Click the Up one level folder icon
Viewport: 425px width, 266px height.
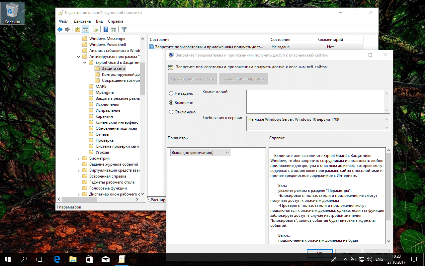(x=77, y=29)
